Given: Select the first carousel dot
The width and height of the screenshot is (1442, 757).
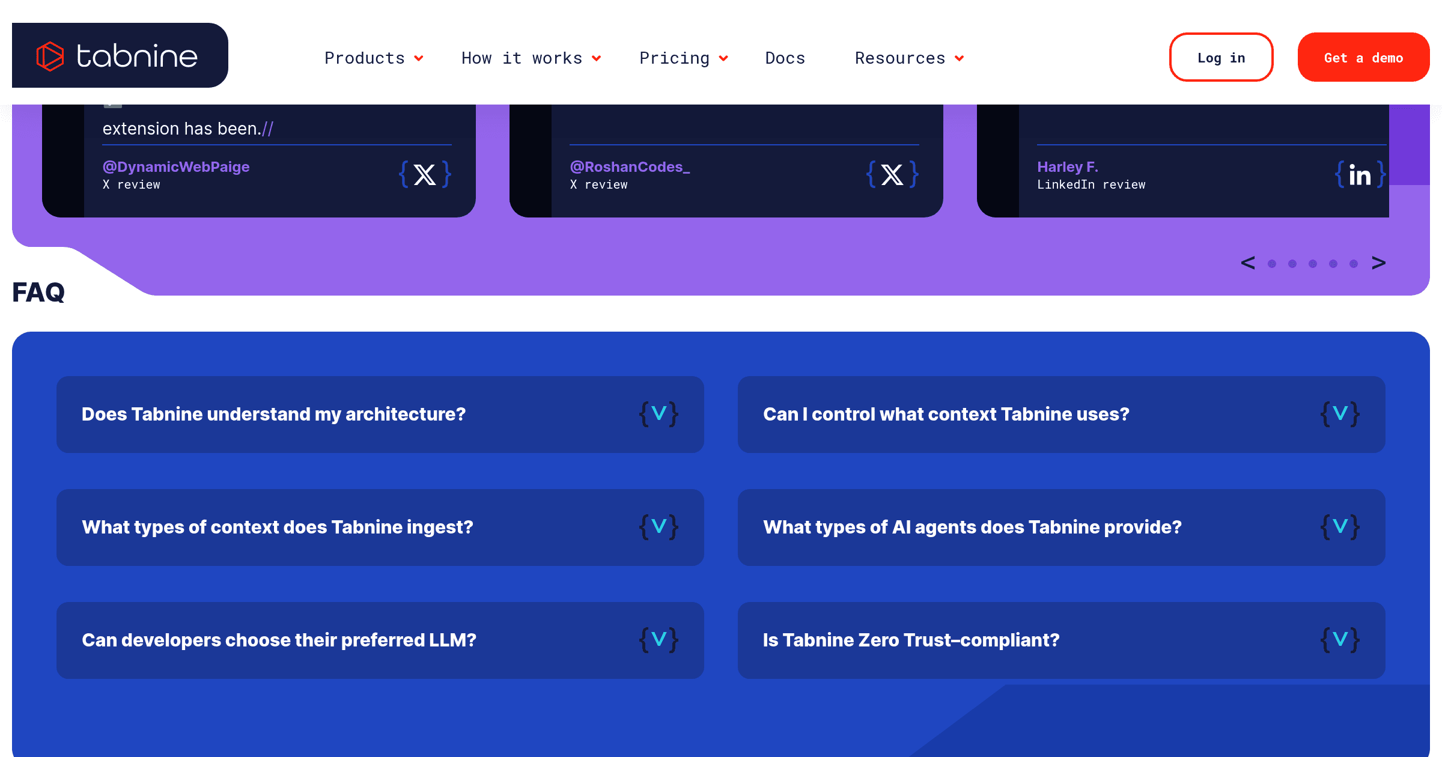Looking at the screenshot, I should pyautogui.click(x=1272, y=264).
